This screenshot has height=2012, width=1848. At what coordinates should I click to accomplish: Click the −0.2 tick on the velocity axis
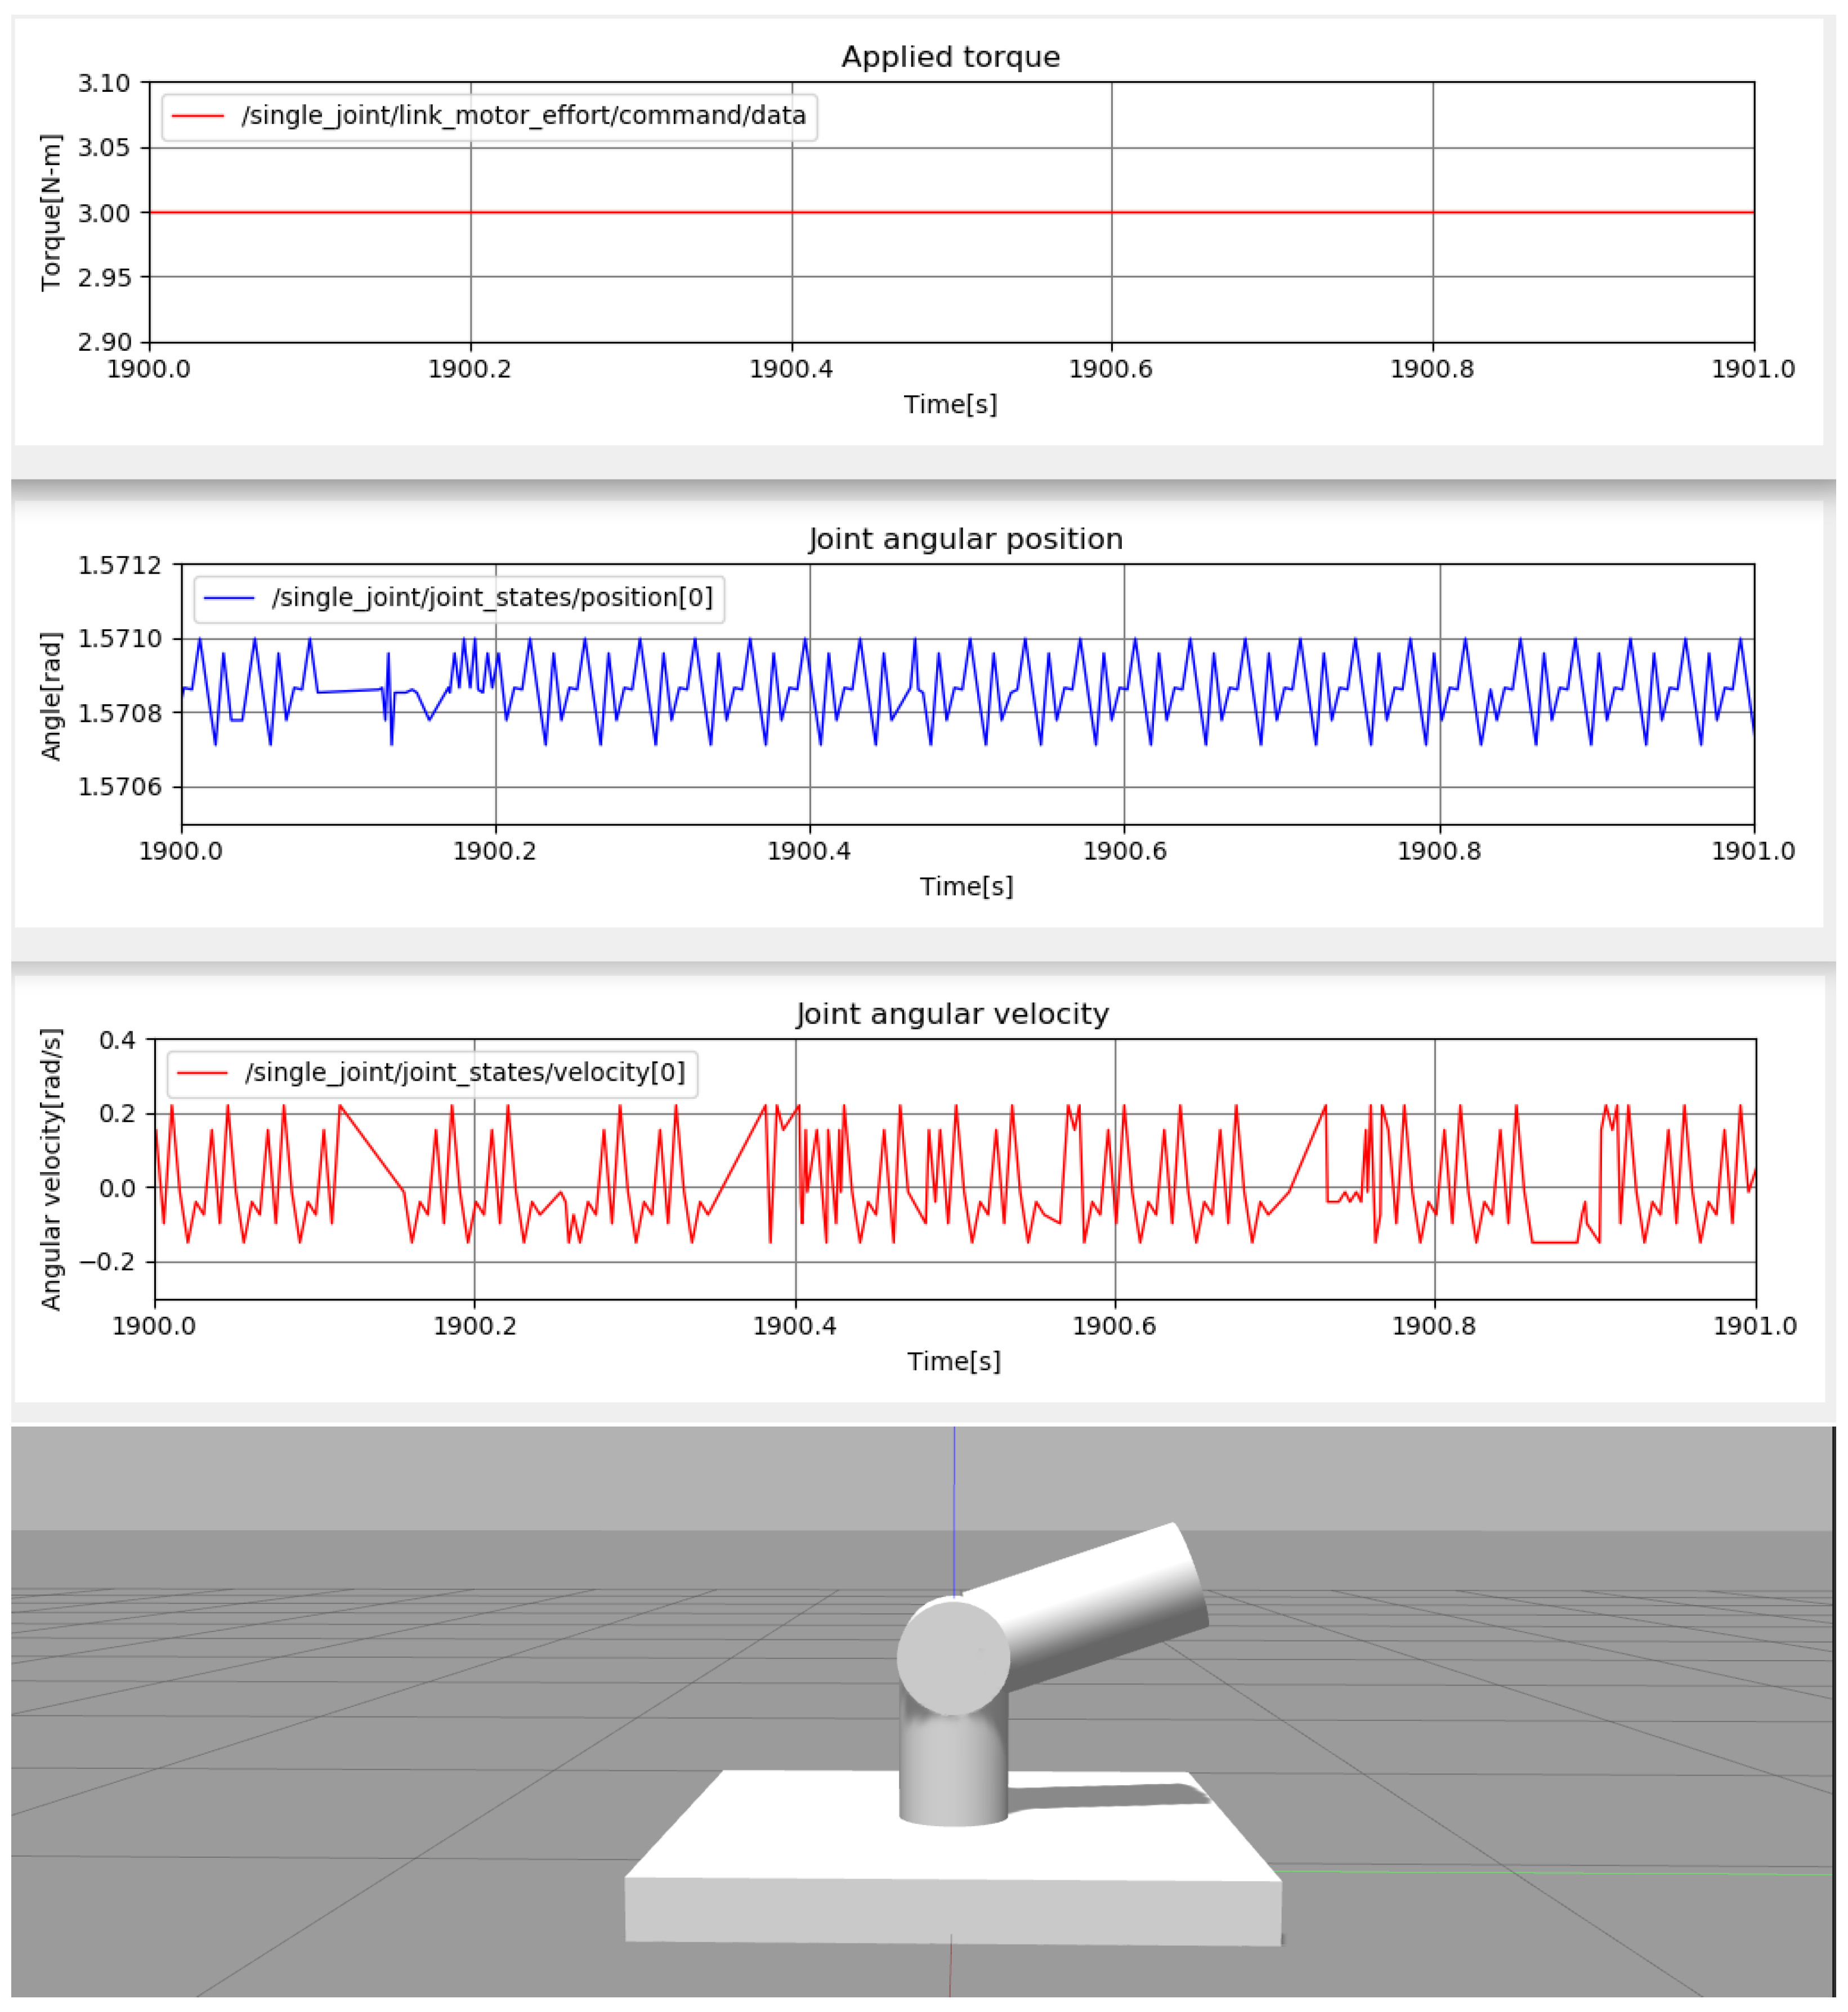[x=107, y=1262]
